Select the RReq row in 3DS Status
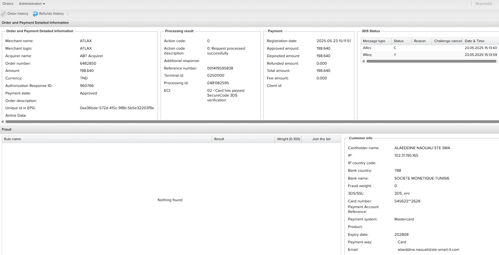 (367, 55)
